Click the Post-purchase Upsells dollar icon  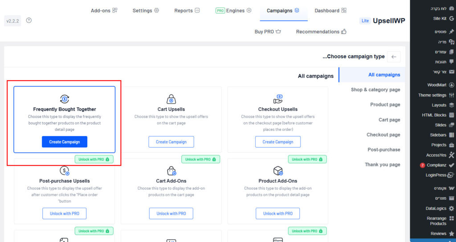coord(65,171)
